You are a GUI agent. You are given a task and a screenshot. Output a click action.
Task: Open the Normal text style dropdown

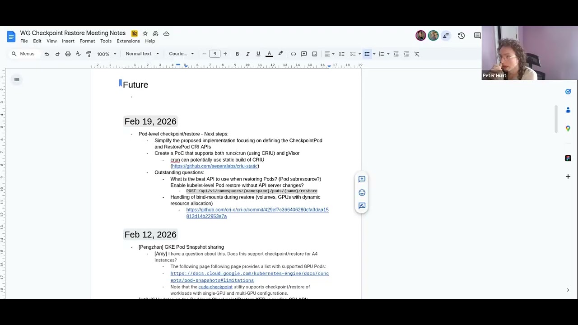(x=142, y=54)
